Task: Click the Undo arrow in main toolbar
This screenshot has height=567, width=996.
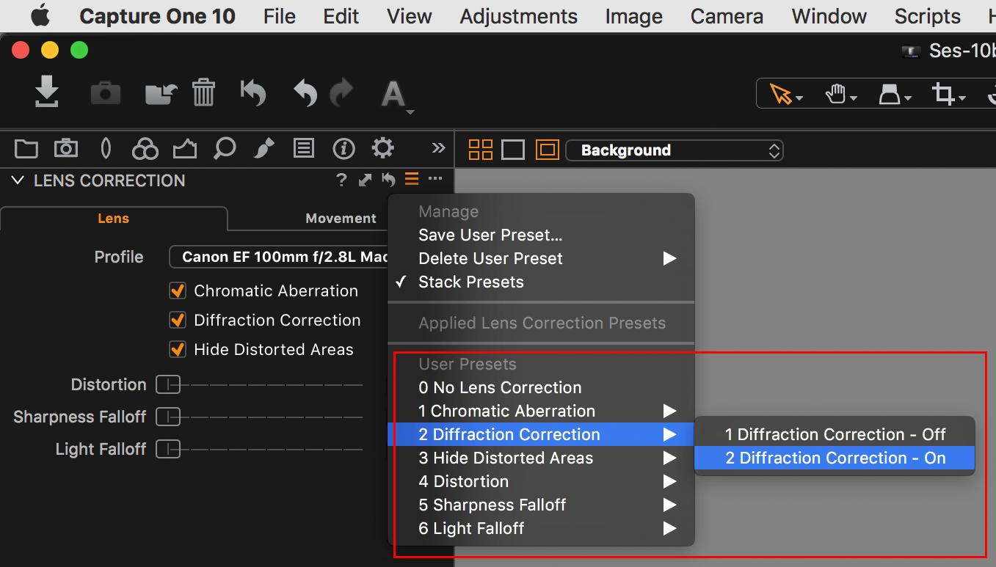Action: tap(305, 93)
